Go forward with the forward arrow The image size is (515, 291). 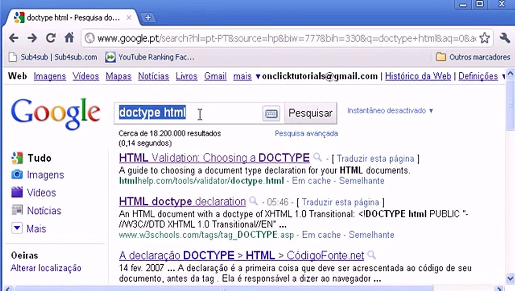(32, 38)
